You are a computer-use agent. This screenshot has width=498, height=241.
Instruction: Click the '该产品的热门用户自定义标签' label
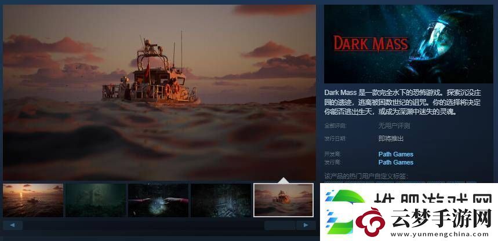(x=366, y=177)
